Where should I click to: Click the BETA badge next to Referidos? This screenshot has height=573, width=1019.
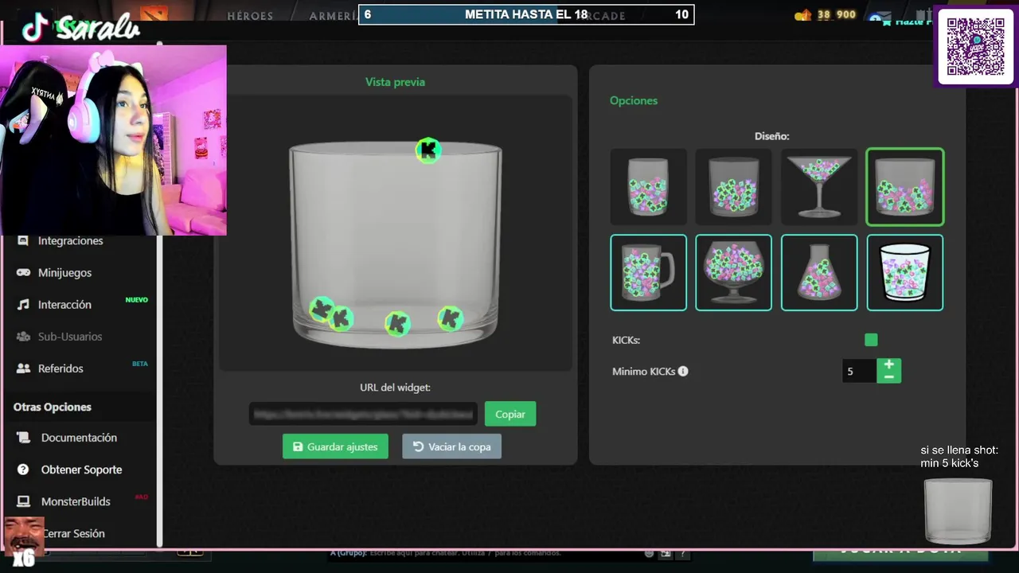(x=140, y=364)
